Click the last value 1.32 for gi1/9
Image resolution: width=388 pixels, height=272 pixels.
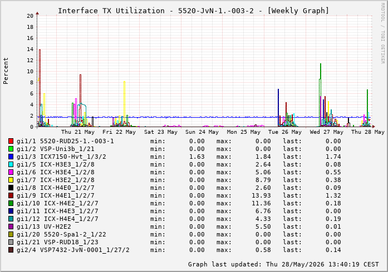pos(333,196)
